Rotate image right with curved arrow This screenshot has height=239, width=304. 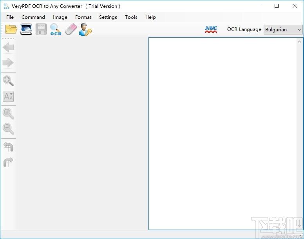[8, 162]
